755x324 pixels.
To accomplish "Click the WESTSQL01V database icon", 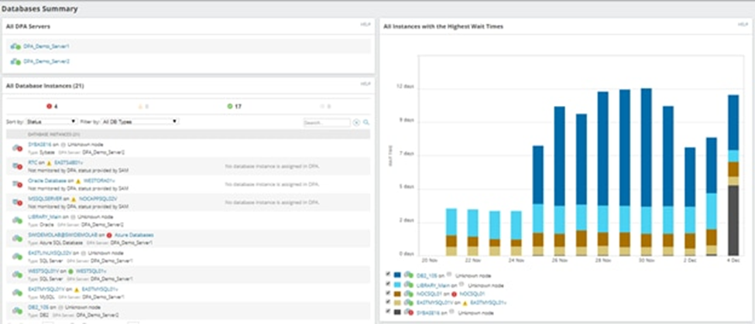I will [x=17, y=275].
